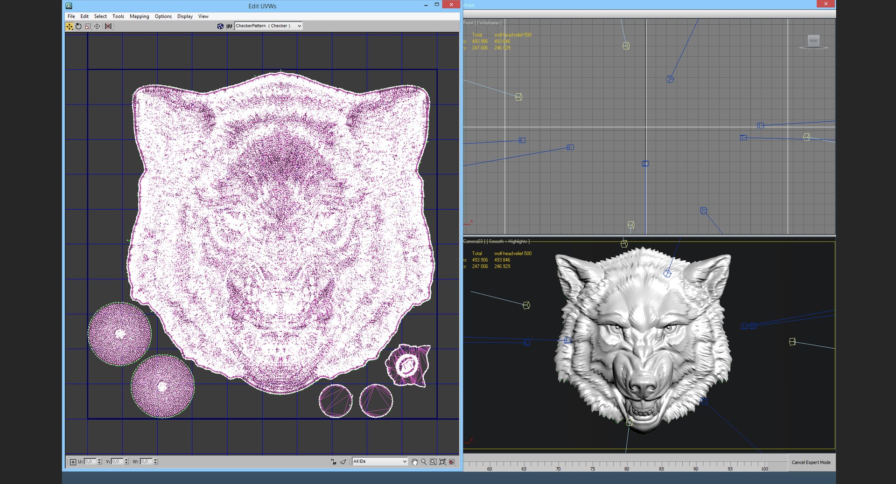Image resolution: width=896 pixels, height=484 pixels.
Task: Toggle the show map checker icon
Action: 220,26
